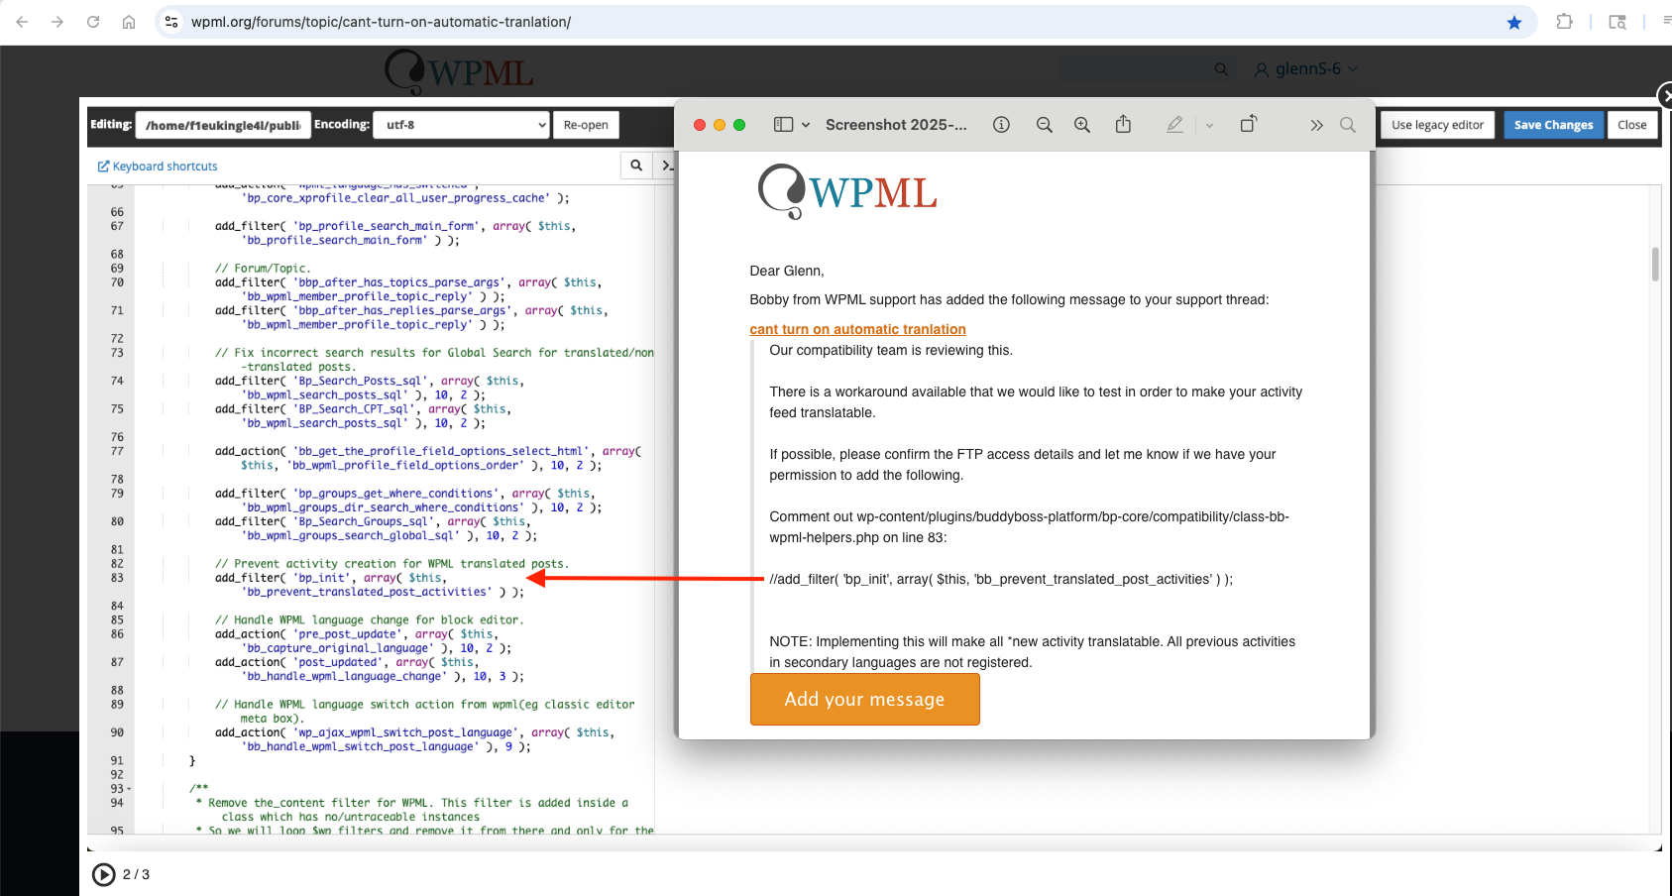Rotate the image in Preview
Viewport: 1672px width, 896px height.
tap(1249, 124)
